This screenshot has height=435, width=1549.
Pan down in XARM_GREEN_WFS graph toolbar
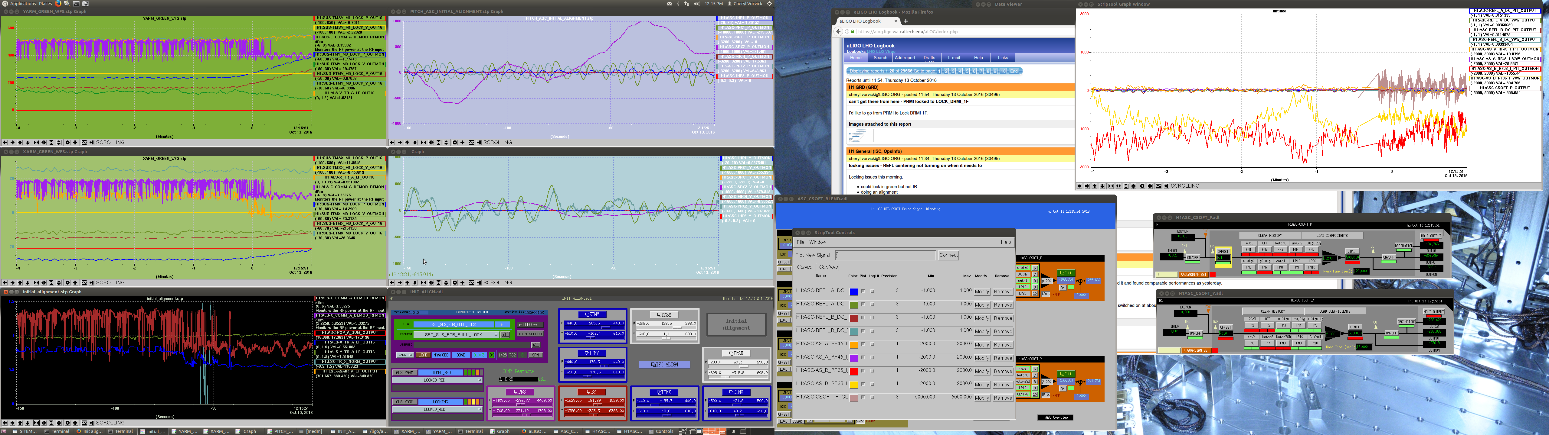pos(28,282)
